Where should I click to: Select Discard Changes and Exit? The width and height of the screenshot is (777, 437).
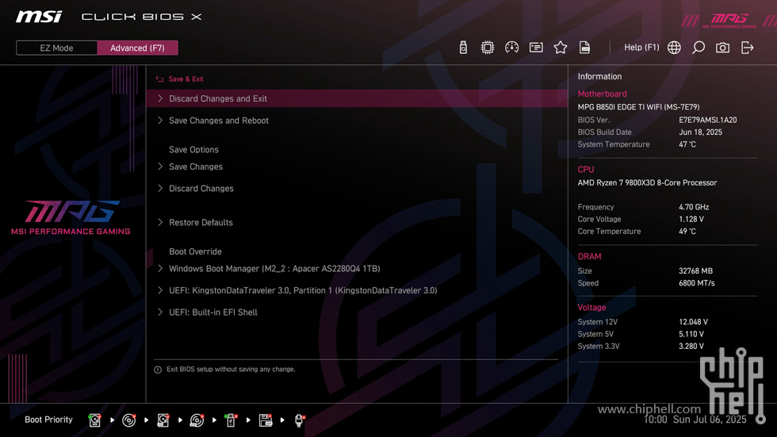pyautogui.click(x=357, y=98)
